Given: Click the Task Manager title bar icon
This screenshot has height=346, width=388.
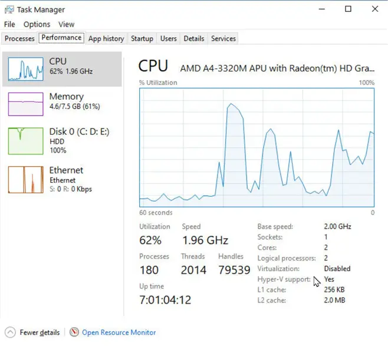Looking at the screenshot, I should point(9,9).
